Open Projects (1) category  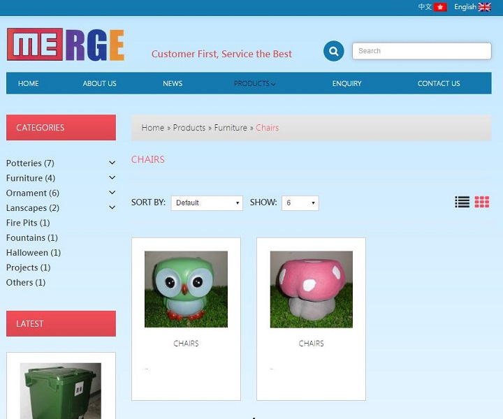click(28, 267)
